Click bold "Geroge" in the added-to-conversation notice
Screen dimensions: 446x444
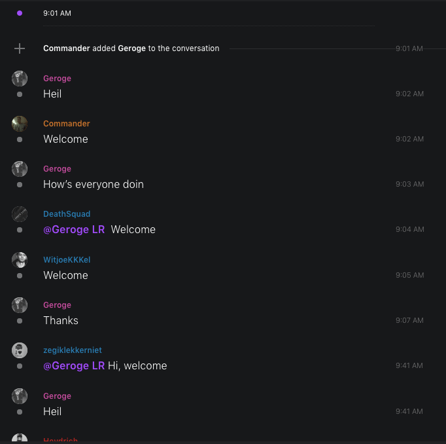(131, 48)
